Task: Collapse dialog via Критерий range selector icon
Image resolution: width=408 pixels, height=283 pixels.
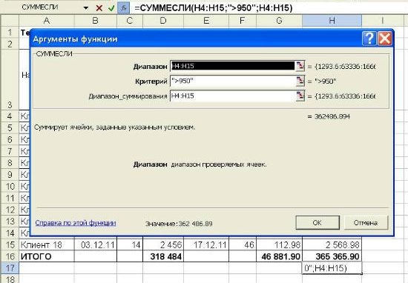Action: coord(300,81)
